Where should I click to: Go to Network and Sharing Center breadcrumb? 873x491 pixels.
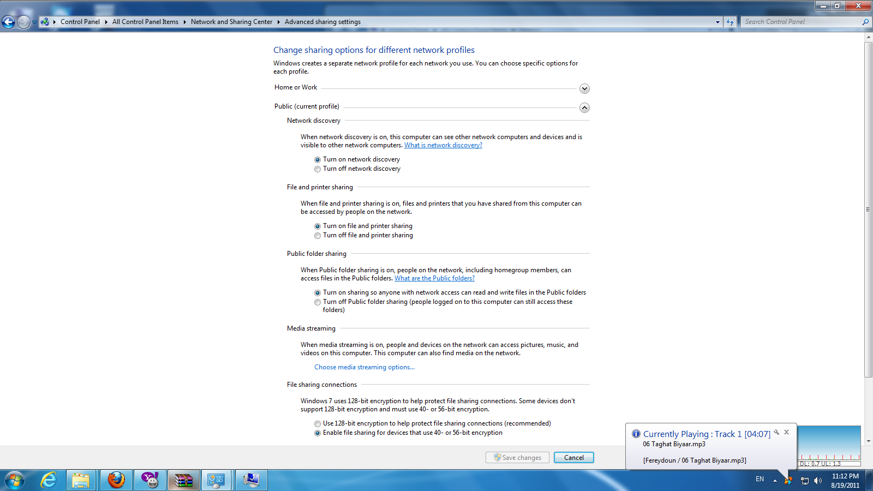231,22
